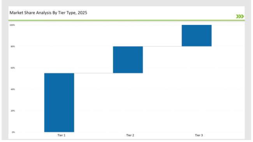Click the 'Tier 1' axis label

[x=61, y=135]
